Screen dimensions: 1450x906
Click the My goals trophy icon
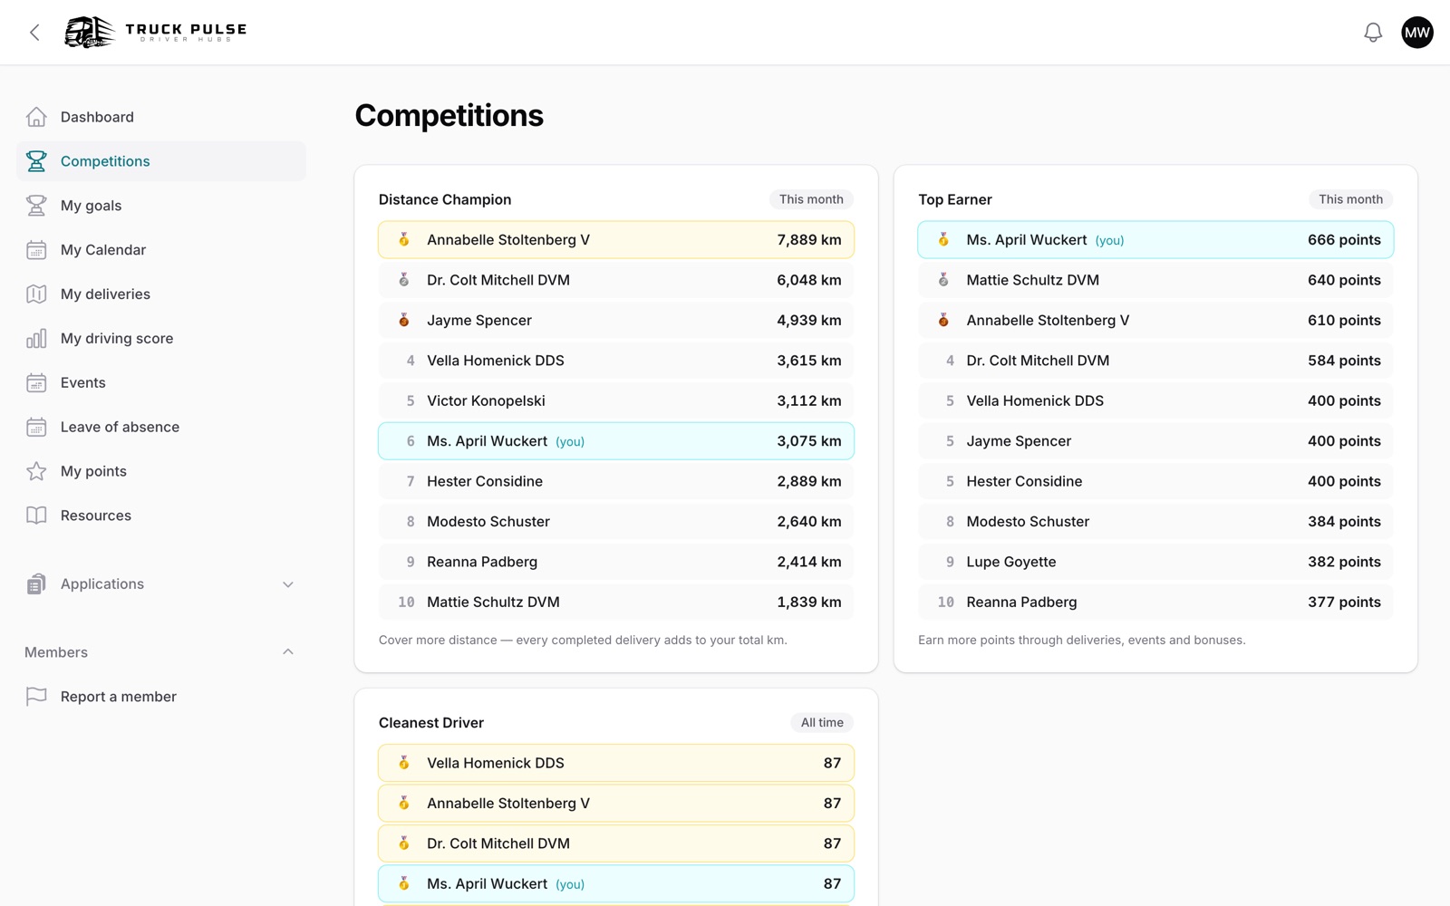36,206
